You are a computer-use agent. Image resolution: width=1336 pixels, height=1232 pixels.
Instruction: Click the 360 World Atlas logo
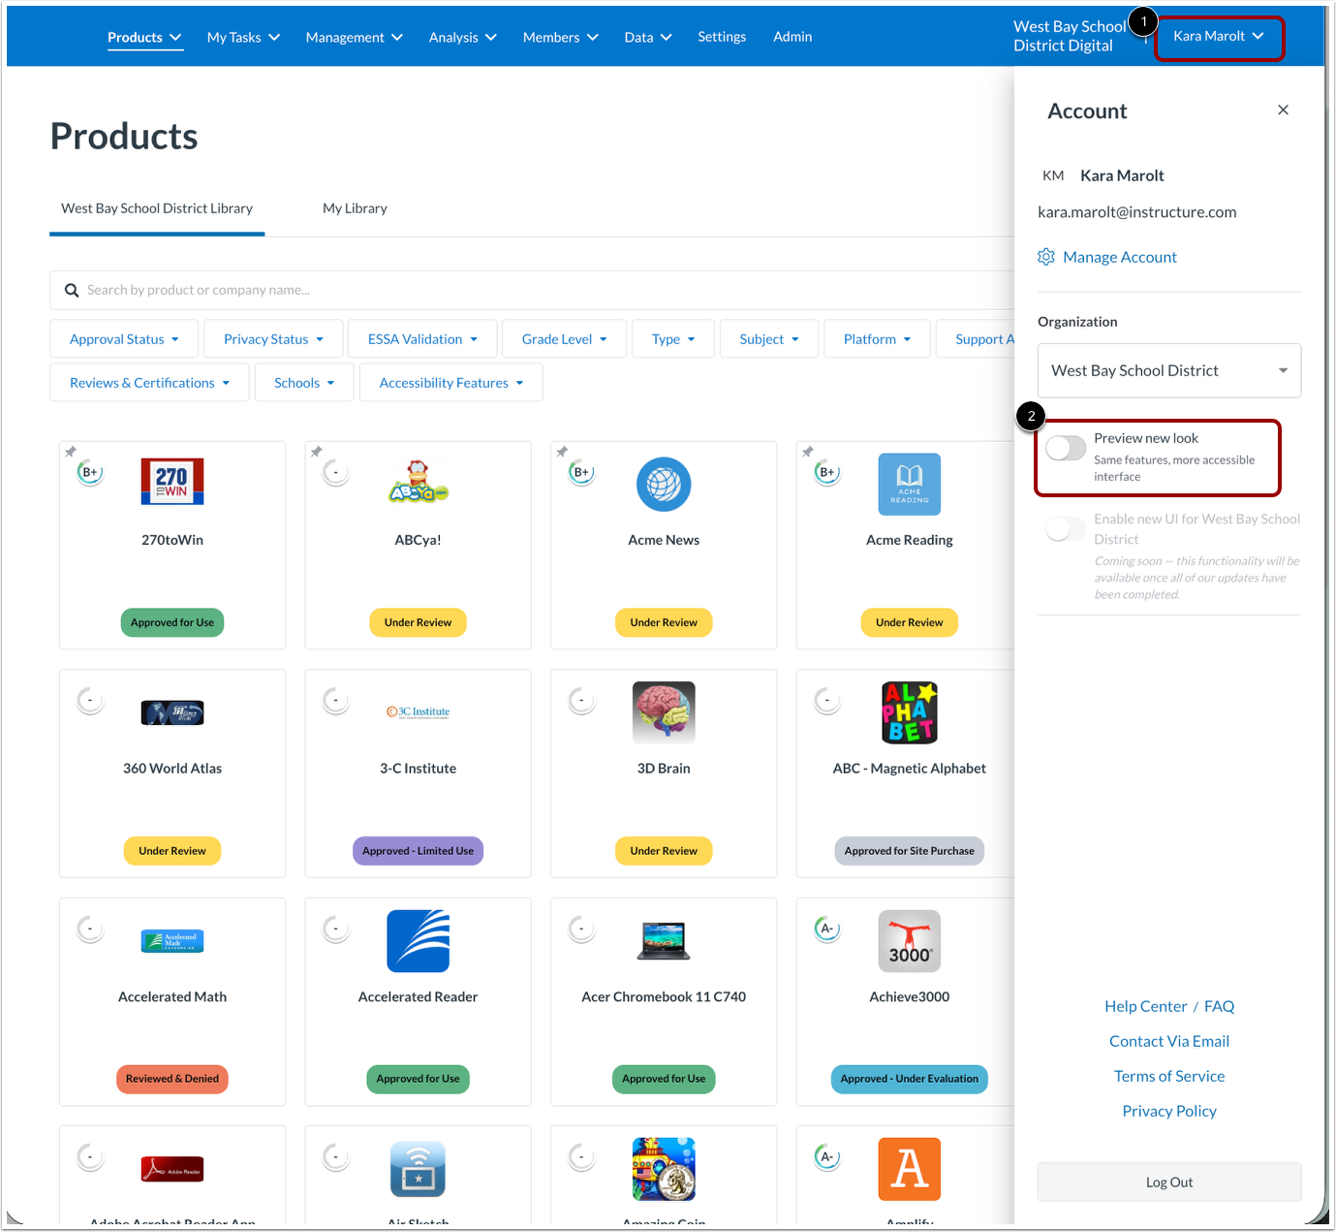click(172, 712)
